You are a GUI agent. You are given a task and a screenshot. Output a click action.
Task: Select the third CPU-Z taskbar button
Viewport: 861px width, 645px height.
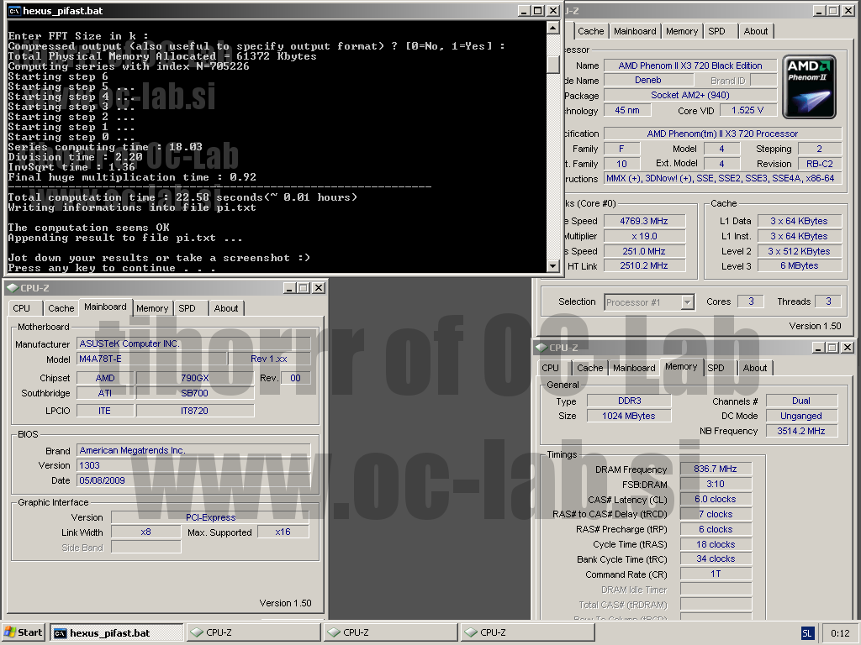[528, 632]
